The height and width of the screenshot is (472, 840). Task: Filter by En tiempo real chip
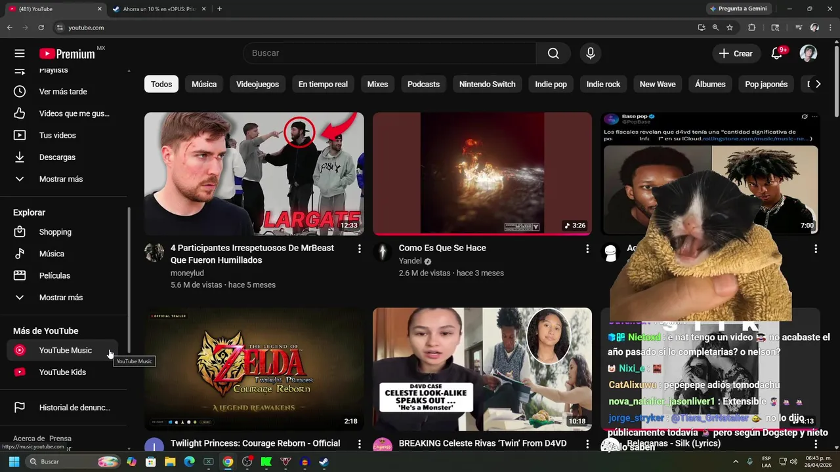coord(323,84)
